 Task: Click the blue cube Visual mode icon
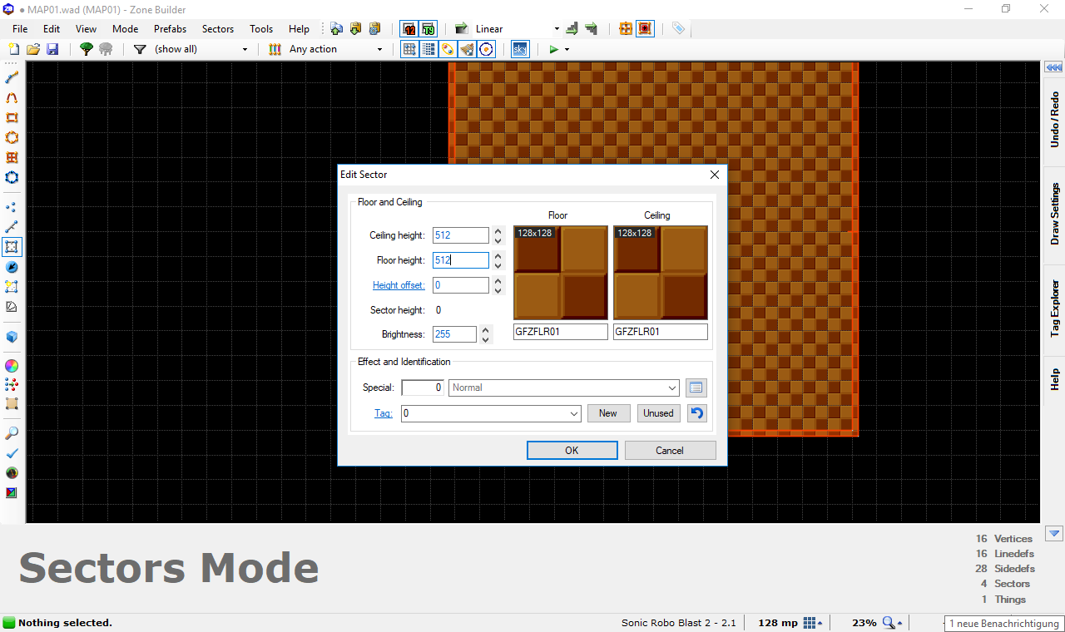click(x=12, y=337)
